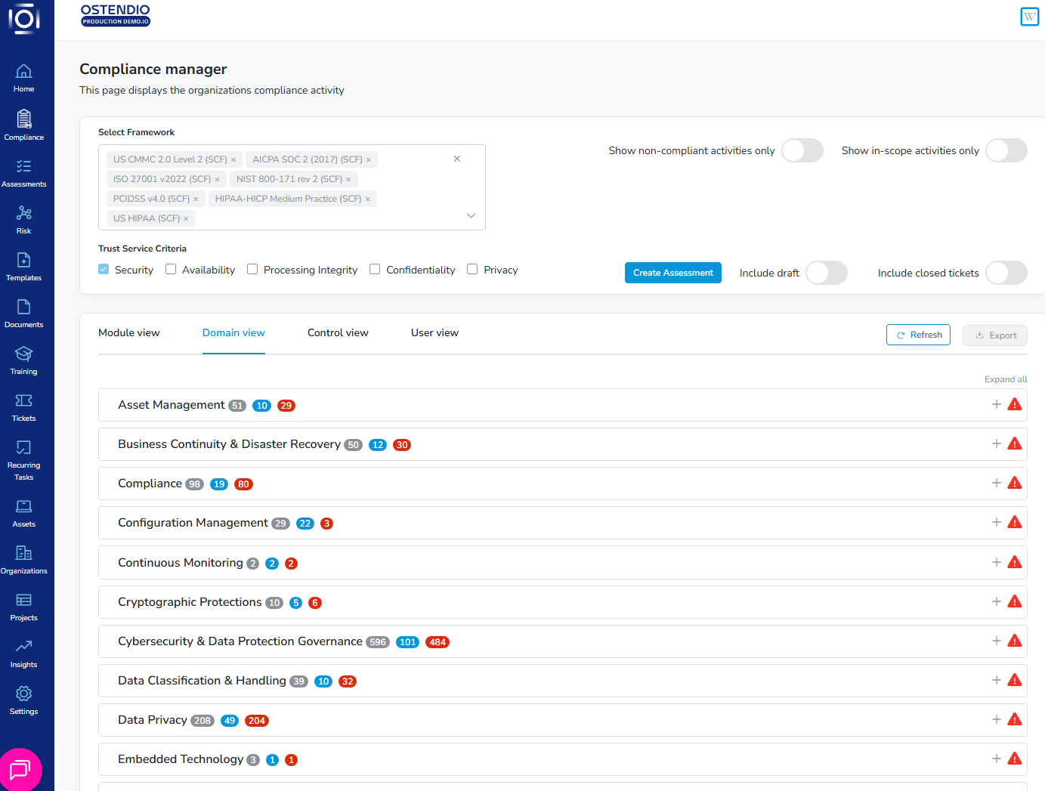Click the Tickets sidebar icon

(x=23, y=401)
